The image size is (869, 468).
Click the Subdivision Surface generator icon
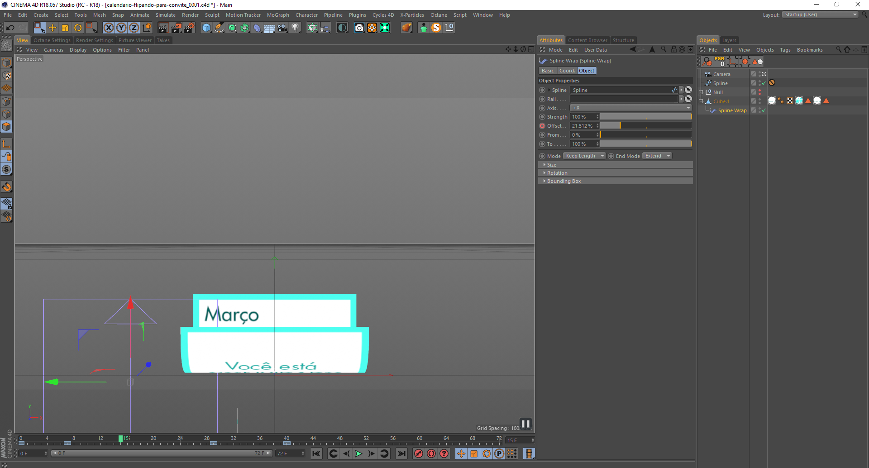(x=232, y=28)
